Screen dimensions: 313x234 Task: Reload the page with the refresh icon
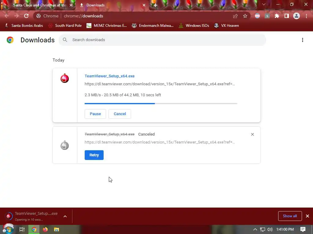[26, 16]
